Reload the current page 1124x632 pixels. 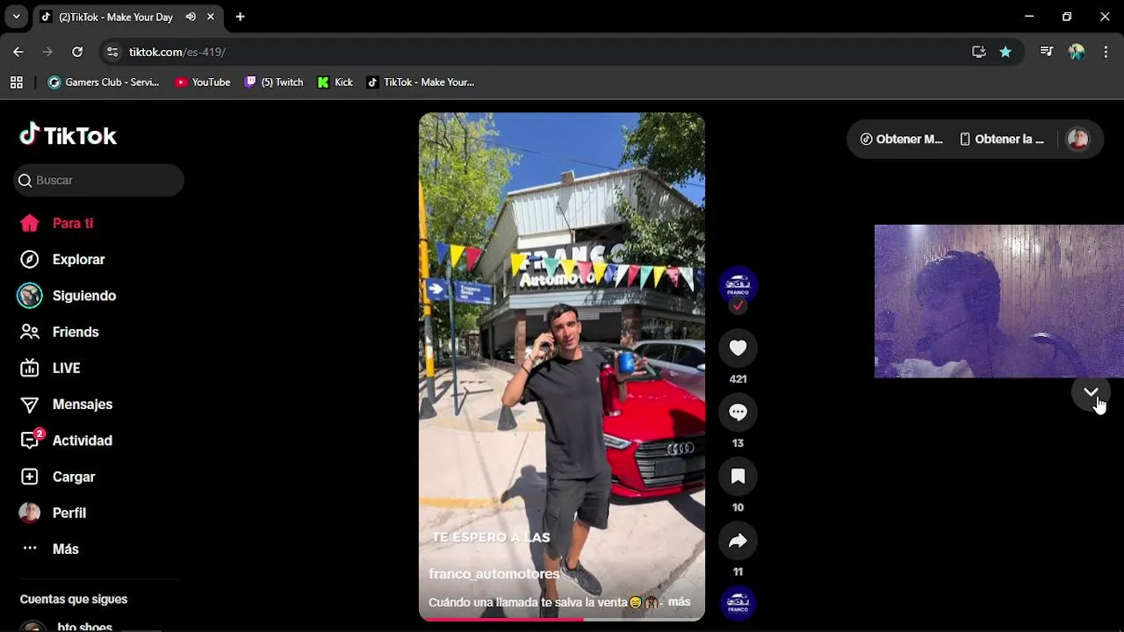click(77, 52)
